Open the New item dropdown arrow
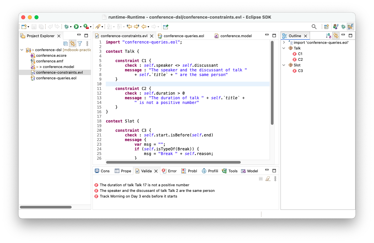This screenshot has height=243, width=374. click(x=28, y=27)
